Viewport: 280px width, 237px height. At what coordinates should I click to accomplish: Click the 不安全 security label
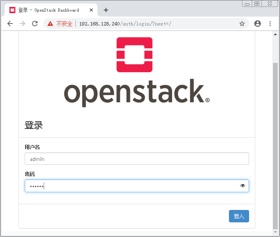(x=64, y=24)
